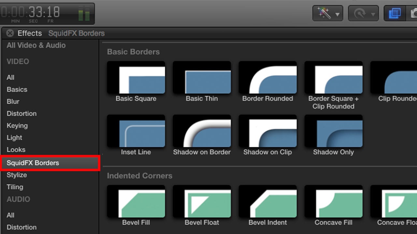Click the VIDEO sidebar section header
Image resolution: width=417 pixels, height=234 pixels.
click(x=18, y=61)
